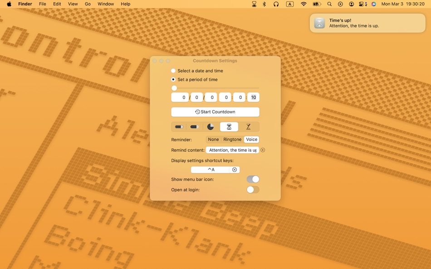This screenshot has height=269, width=431.
Task: Open Bluetooth status in the menu bar
Action: click(264, 4)
